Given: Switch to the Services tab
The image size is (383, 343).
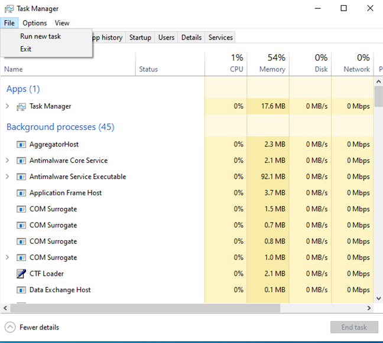Looking at the screenshot, I should [220, 38].
